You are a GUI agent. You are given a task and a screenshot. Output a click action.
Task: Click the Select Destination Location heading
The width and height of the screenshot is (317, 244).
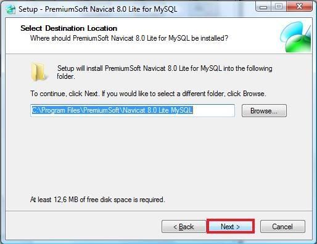[69, 28]
